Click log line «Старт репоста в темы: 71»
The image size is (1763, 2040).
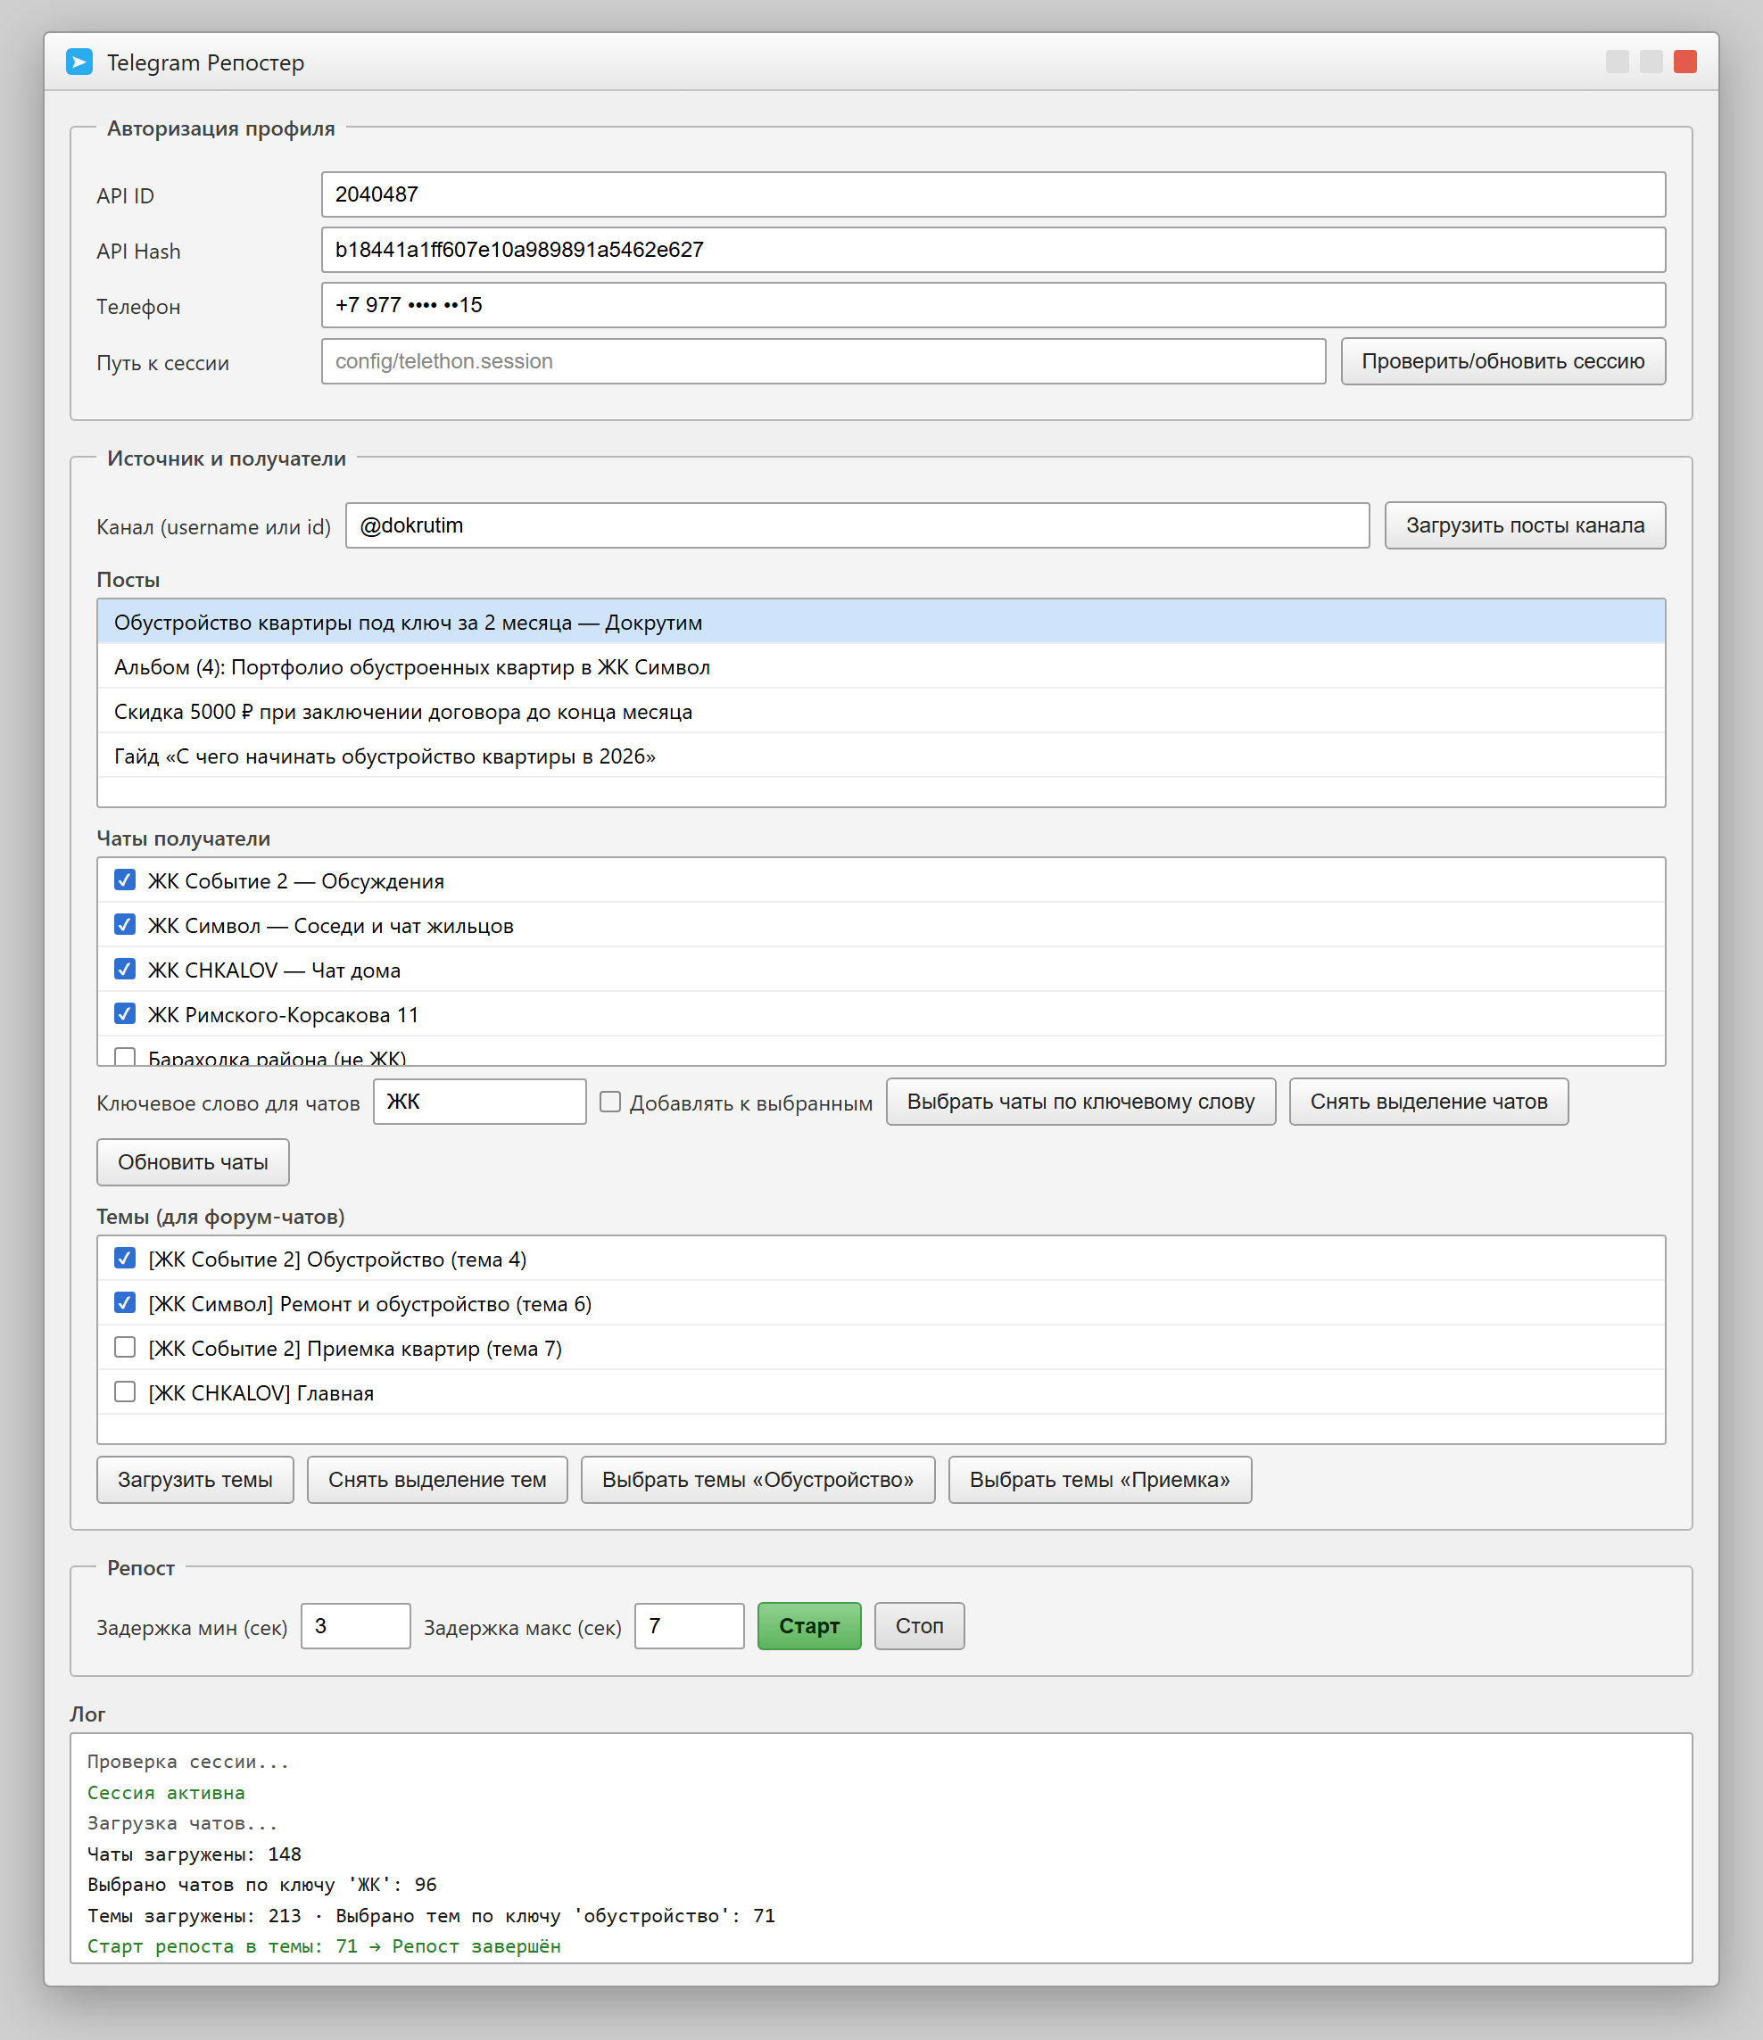(222, 1946)
